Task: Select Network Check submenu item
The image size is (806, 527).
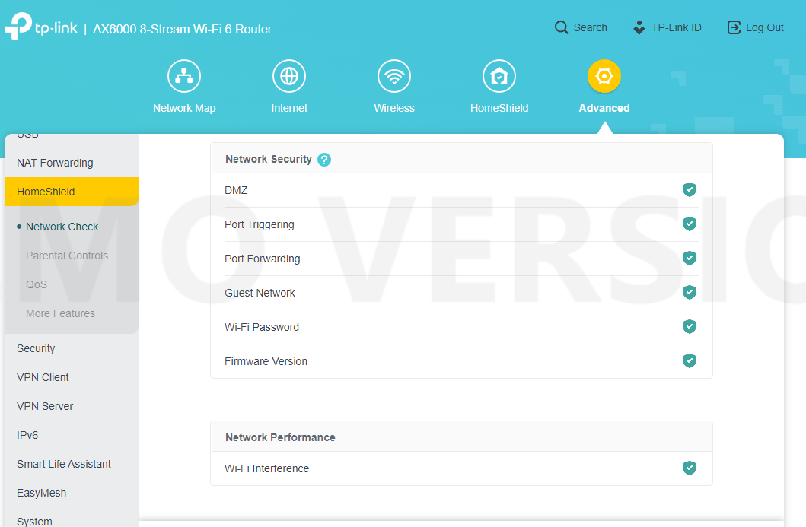Action: click(62, 227)
